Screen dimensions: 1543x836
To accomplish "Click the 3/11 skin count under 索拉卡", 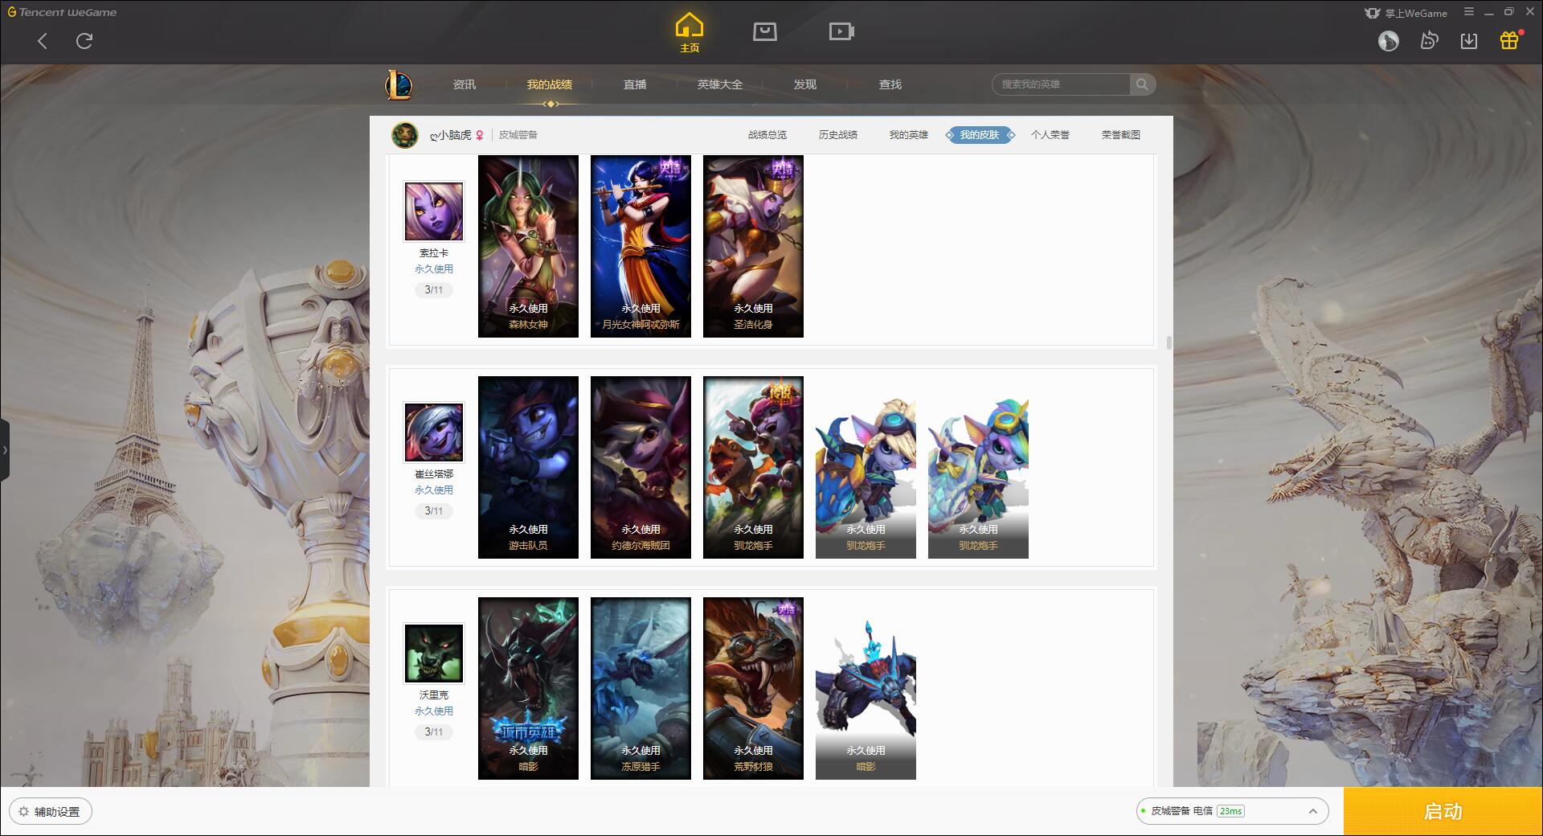I will [x=434, y=290].
